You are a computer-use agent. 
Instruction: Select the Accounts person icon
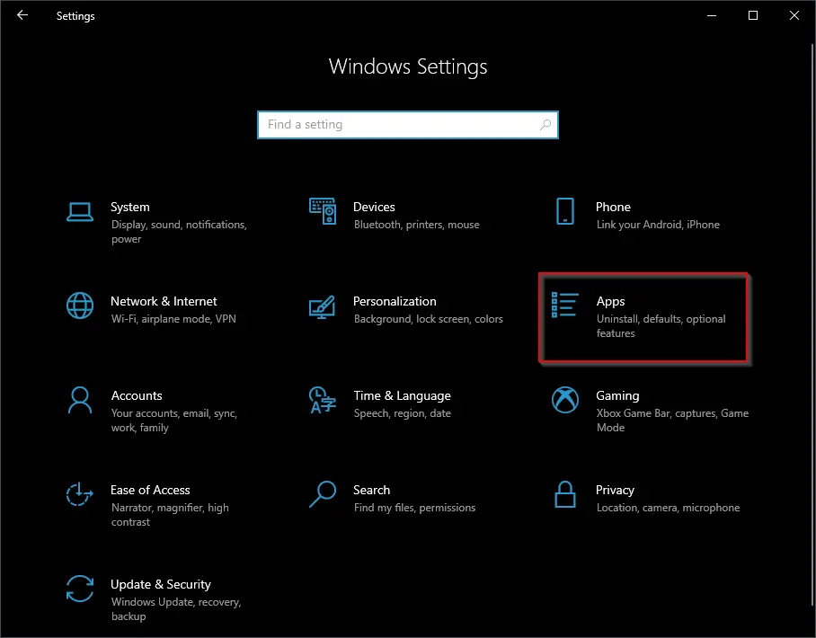pos(80,400)
